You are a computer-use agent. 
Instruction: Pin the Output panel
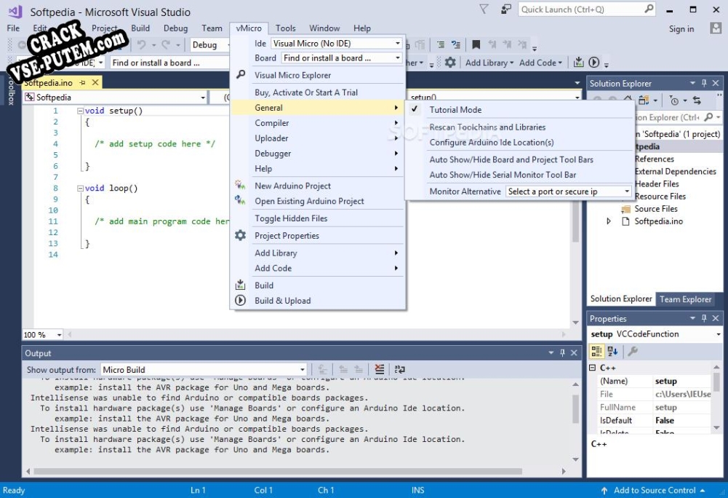click(x=562, y=353)
